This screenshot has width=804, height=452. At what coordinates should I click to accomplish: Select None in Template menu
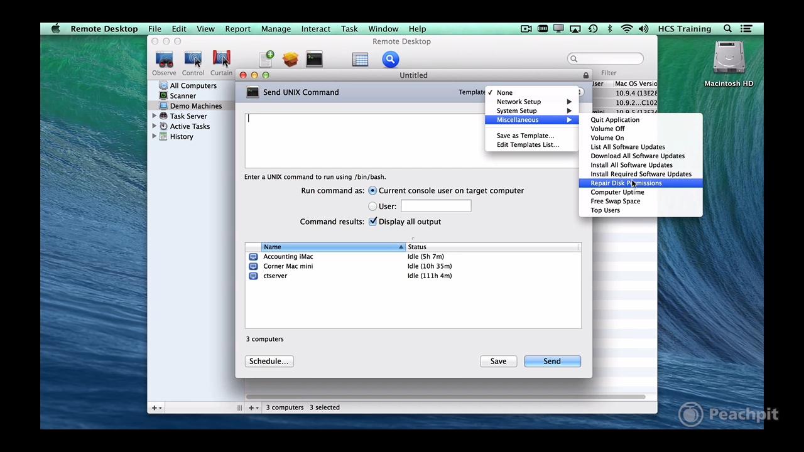pyautogui.click(x=532, y=92)
